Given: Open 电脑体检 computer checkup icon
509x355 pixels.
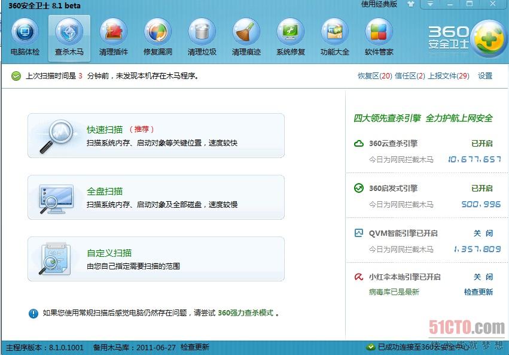Looking at the screenshot, I should click(25, 32).
